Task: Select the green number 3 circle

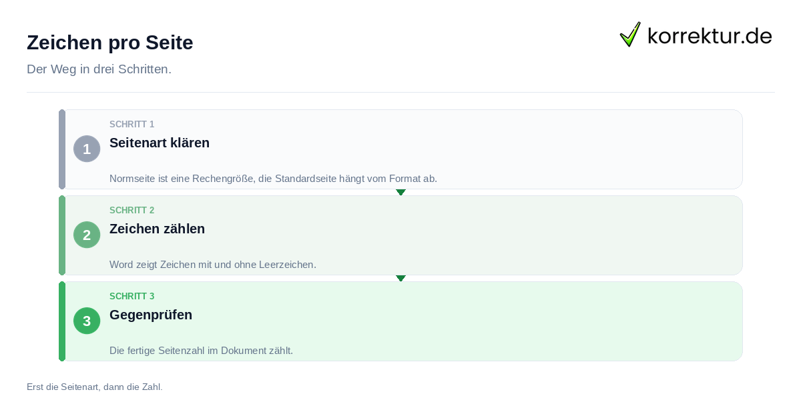Action: click(x=87, y=321)
